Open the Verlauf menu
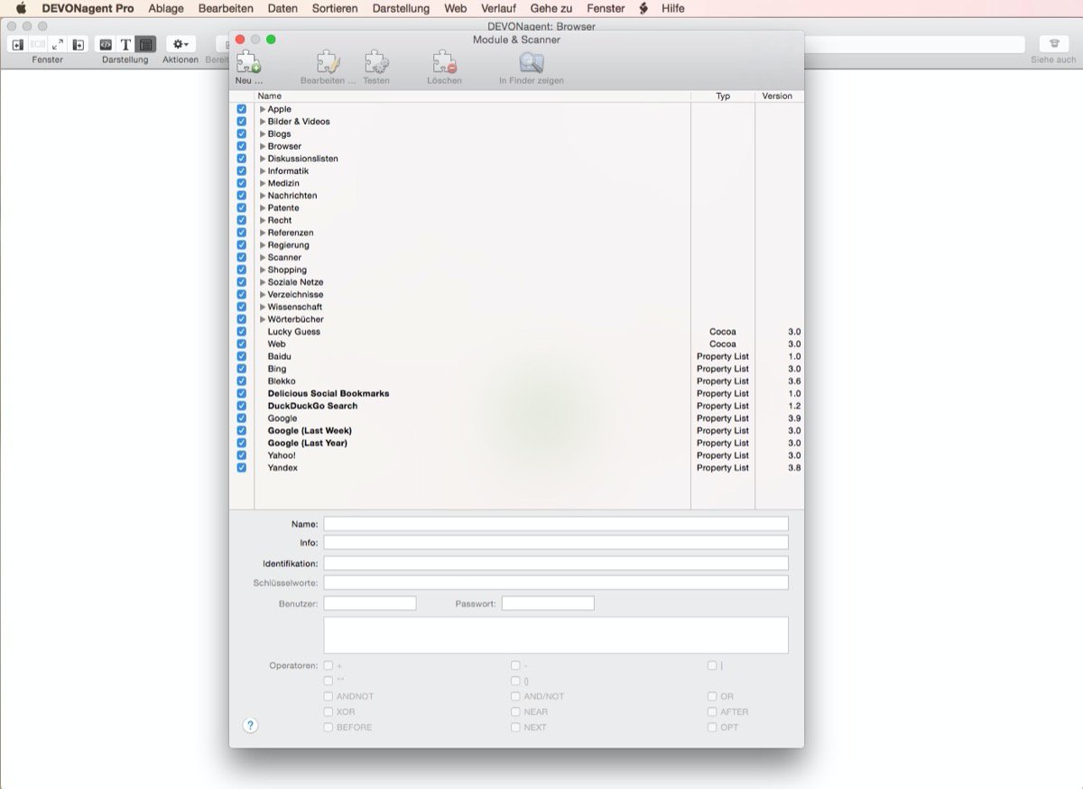This screenshot has width=1083, height=789. [498, 8]
